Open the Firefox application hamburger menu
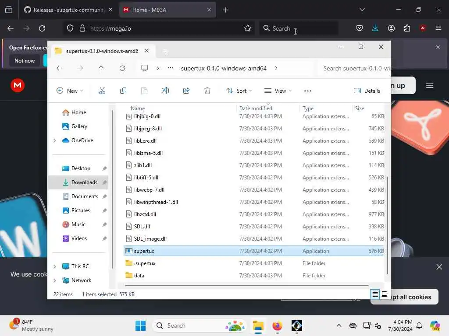The height and width of the screenshot is (336, 449). pos(438,28)
